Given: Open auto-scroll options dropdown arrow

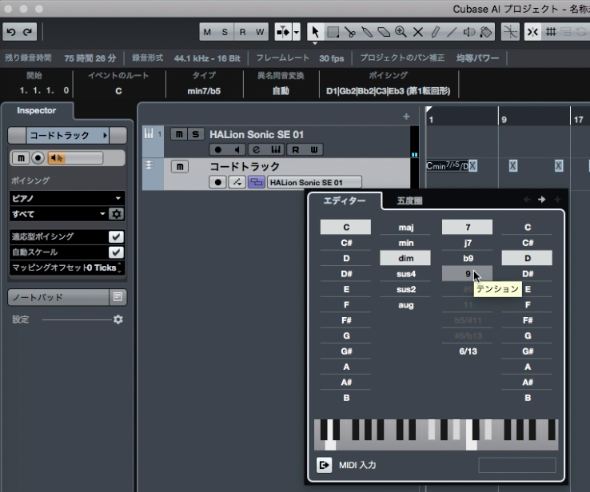Looking at the screenshot, I should pos(297,32).
